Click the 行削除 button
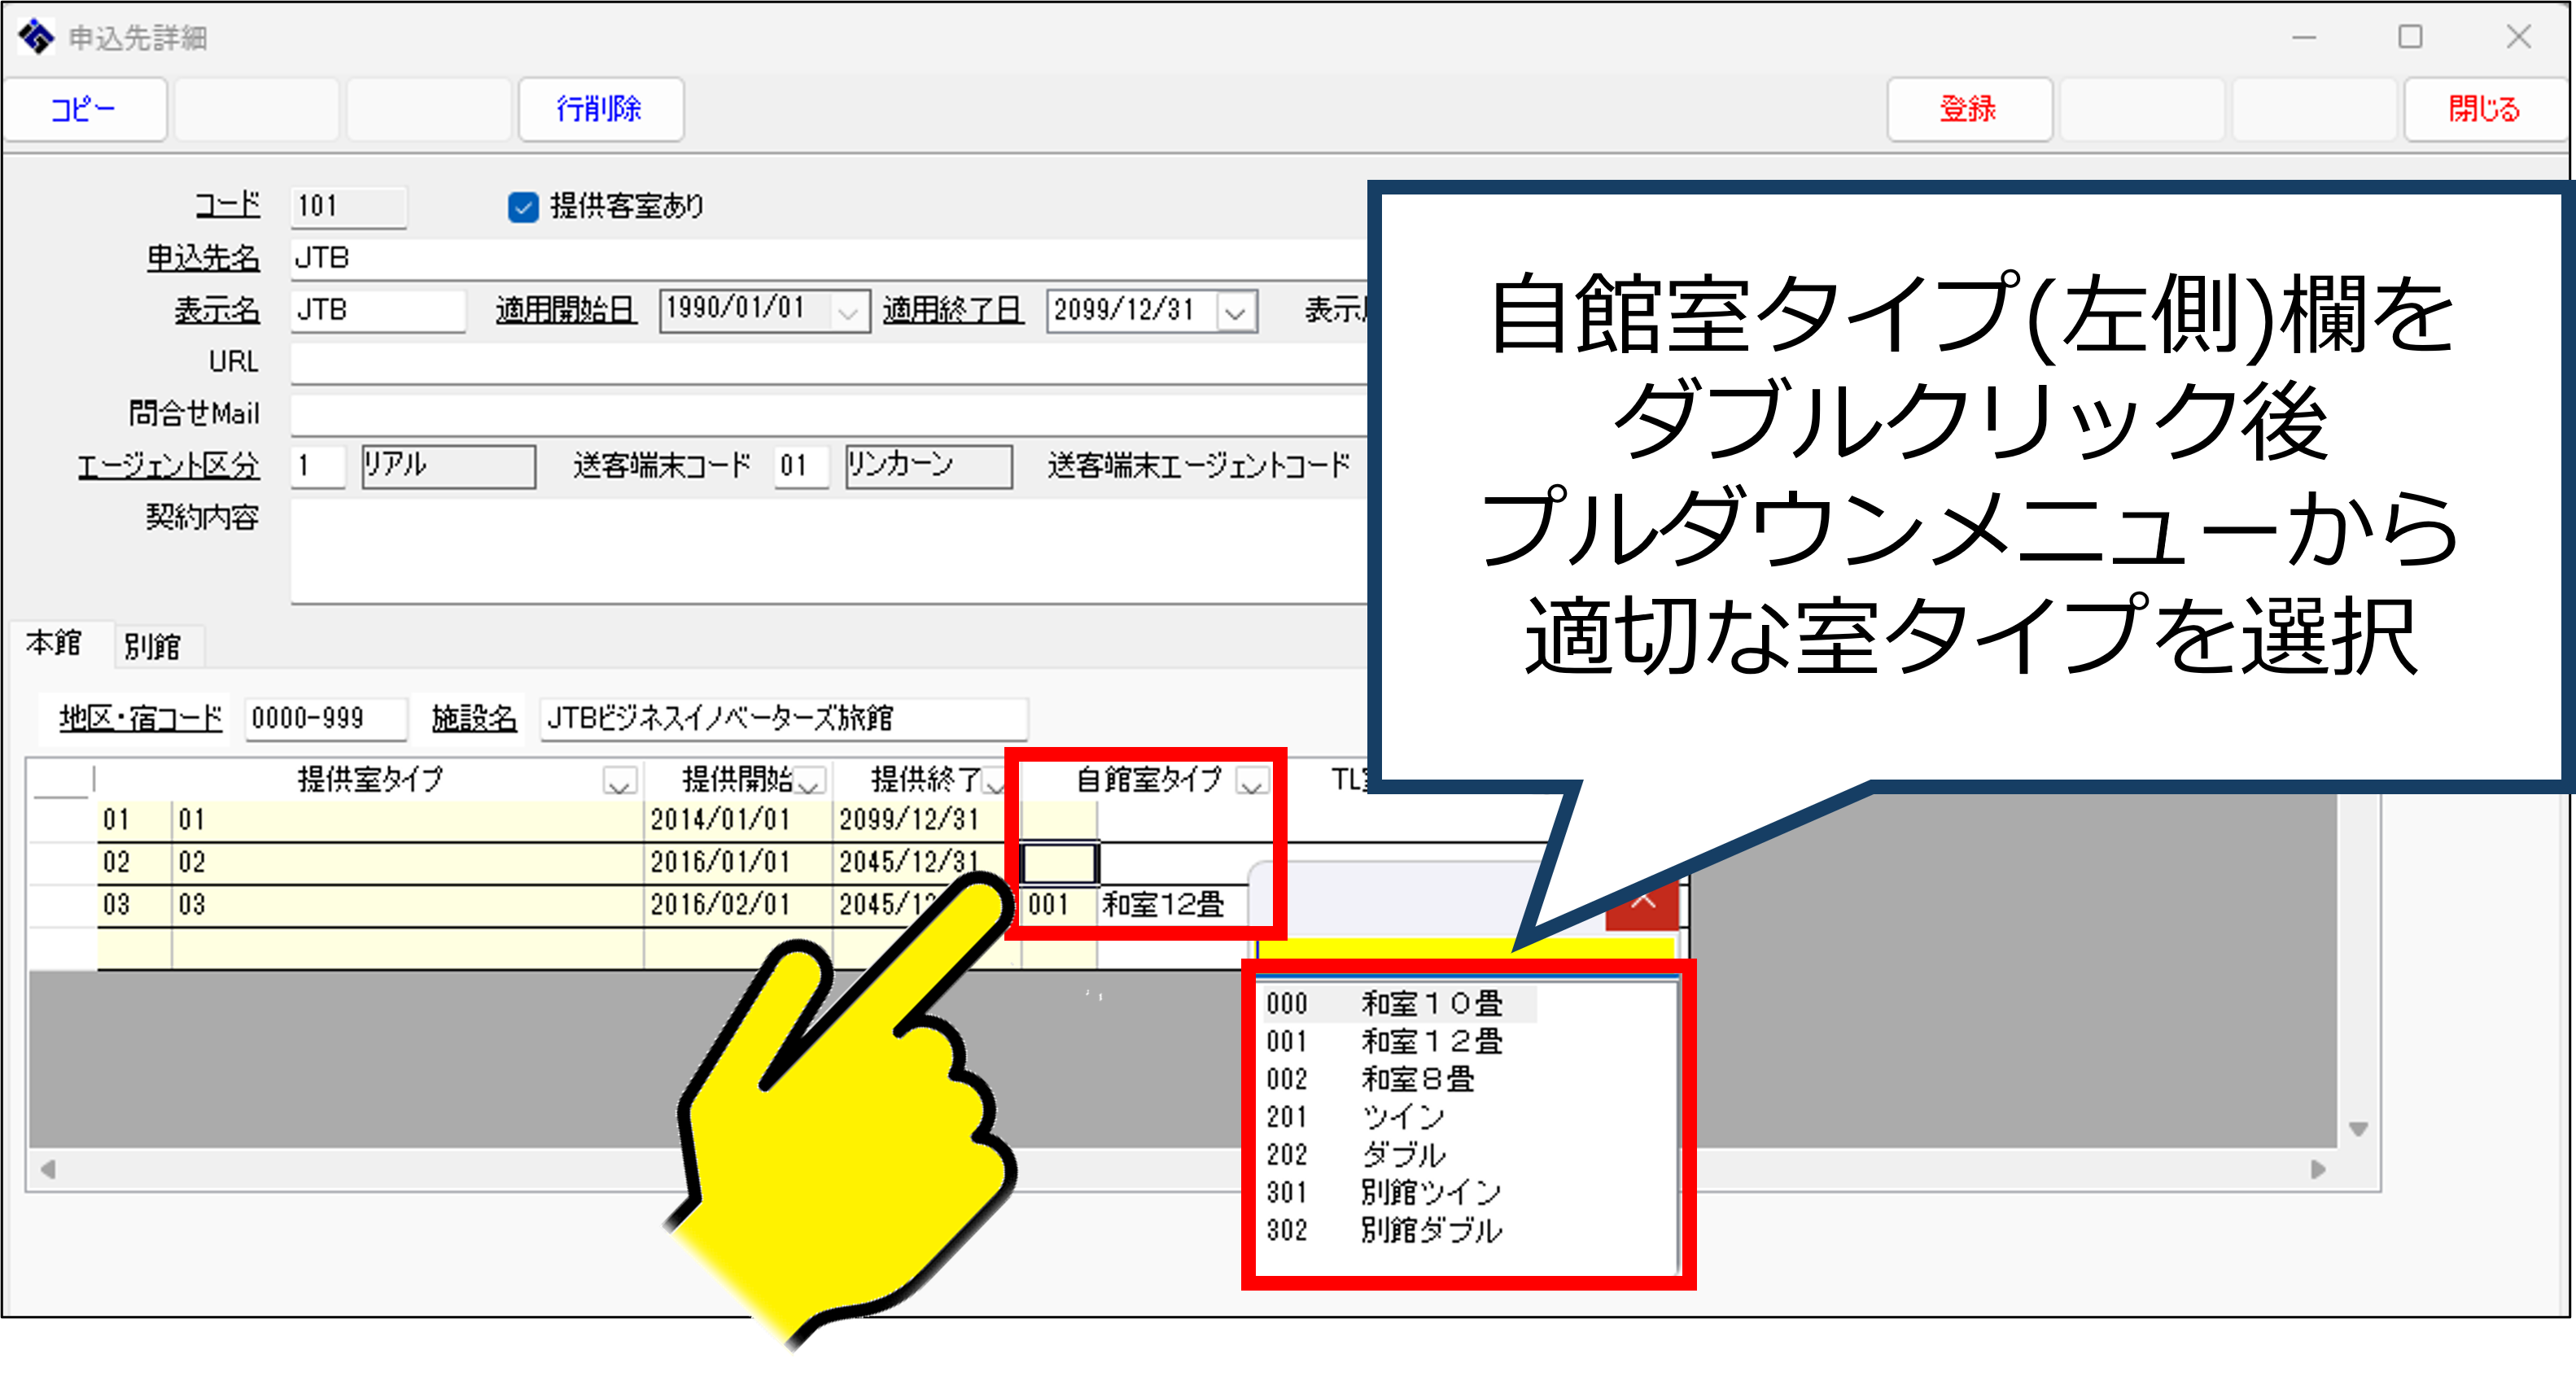Viewport: 2576px width, 1398px height. click(x=600, y=109)
